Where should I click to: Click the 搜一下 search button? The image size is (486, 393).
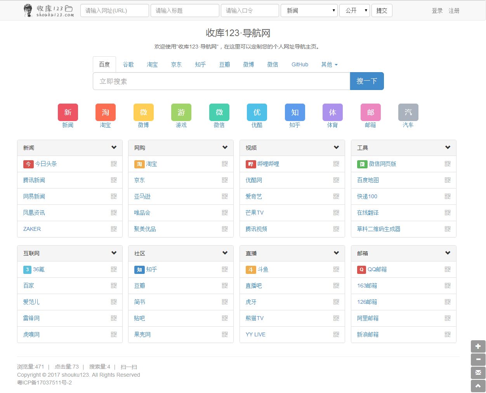coord(367,81)
